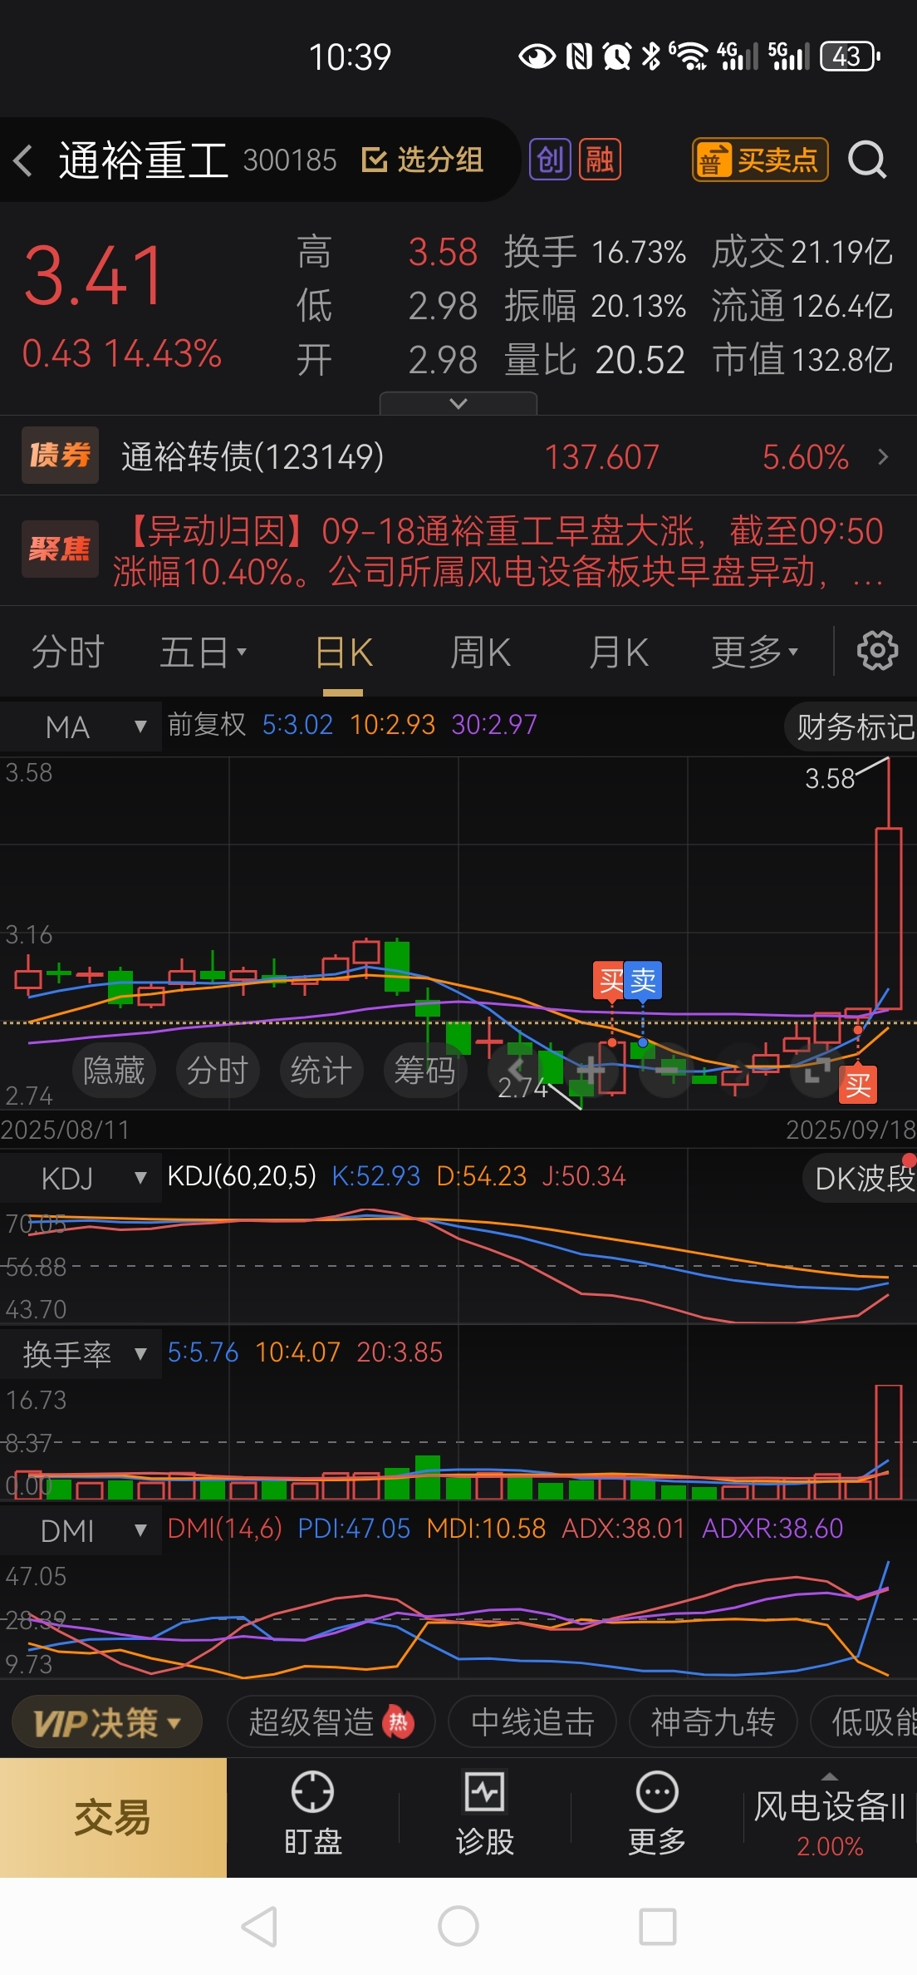Select the 中线追击 strategy chip
Viewport: 917px width, 1975px height.
(532, 1722)
